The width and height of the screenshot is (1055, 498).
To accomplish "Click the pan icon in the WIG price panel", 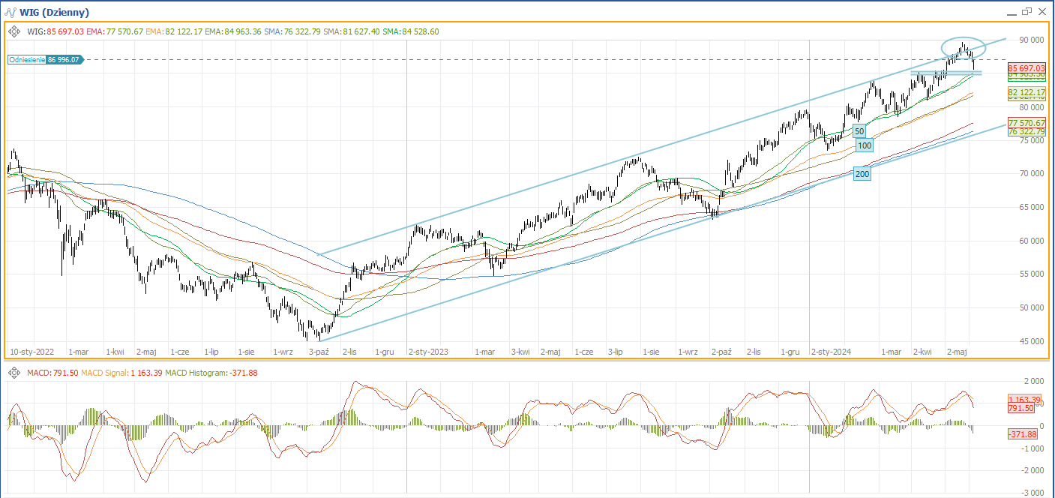I will [14, 31].
